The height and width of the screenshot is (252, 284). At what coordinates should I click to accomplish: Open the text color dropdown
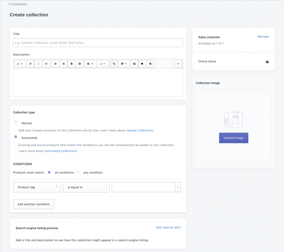(103, 64)
